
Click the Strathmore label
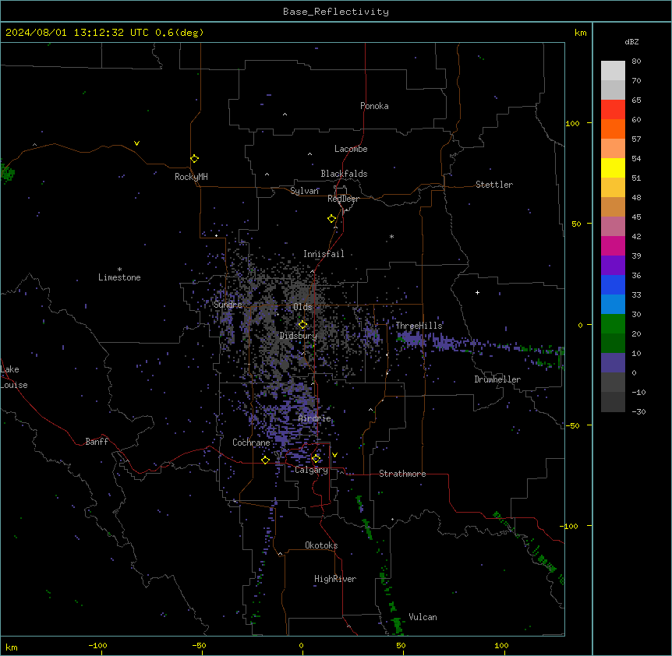pos(402,474)
